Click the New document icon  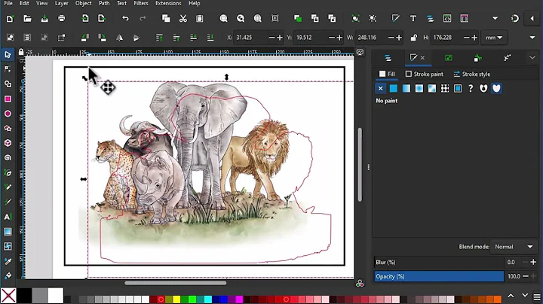[x=10, y=19]
